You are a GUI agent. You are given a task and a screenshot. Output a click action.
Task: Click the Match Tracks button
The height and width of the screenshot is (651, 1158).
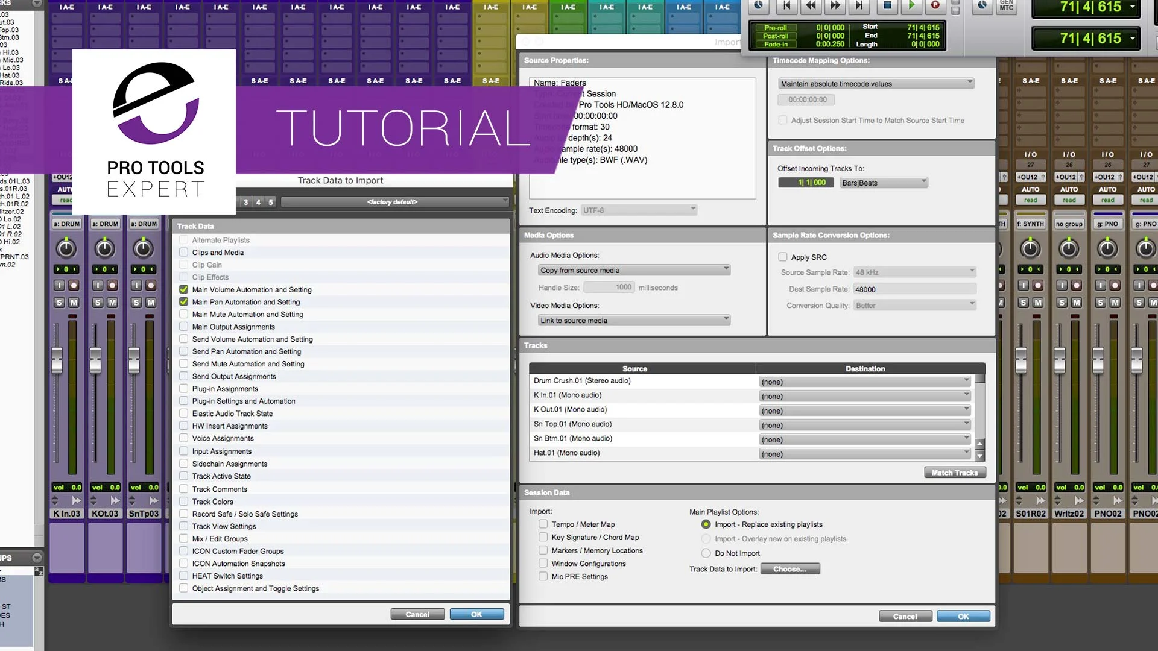(955, 473)
